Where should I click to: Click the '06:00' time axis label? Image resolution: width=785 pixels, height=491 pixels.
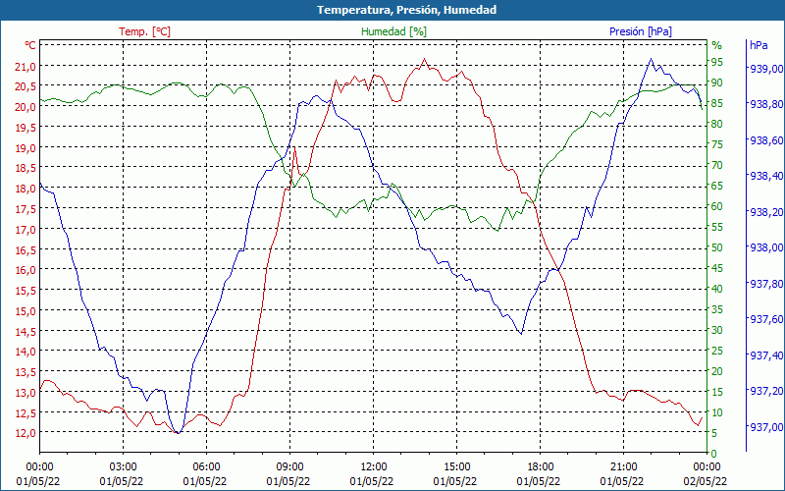(205, 467)
